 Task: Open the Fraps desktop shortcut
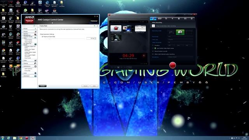4,43
